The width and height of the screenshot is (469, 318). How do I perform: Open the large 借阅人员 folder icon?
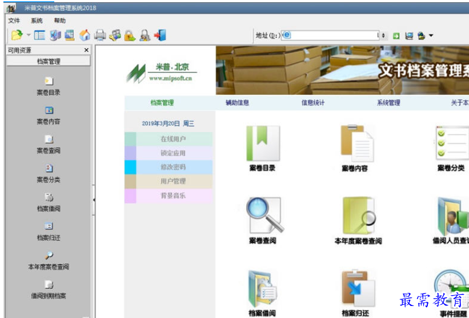click(x=453, y=216)
